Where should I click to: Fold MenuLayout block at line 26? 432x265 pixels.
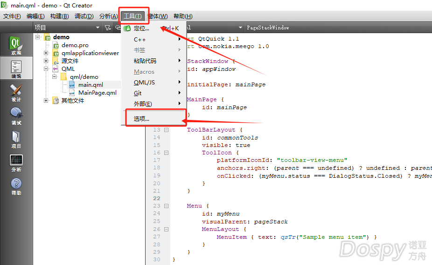[x=167, y=229]
